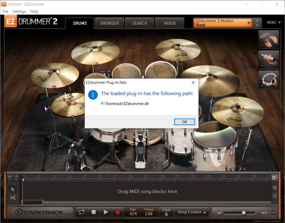Toggle the Click metronome on
Image resolution: width=285 pixels, height=223 pixels.
(166, 212)
